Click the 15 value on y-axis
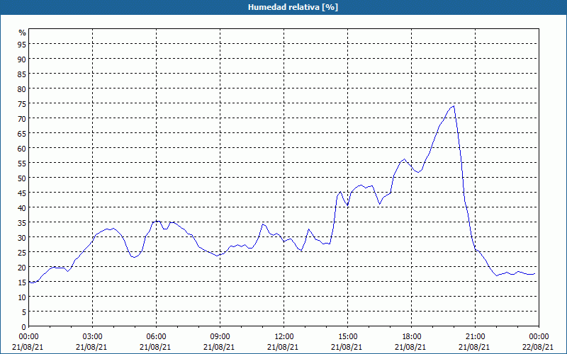Viewport: 567px width, 354px height. 22,282
